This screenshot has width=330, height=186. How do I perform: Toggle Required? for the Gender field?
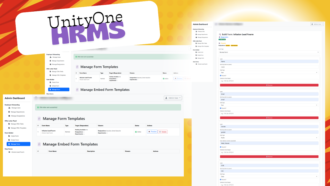pyautogui.click(x=221, y=147)
